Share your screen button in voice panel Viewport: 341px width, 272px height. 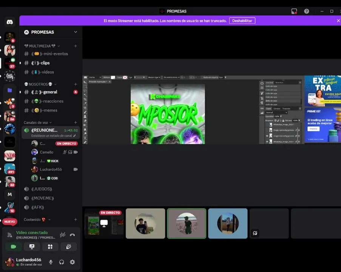[x=32, y=247]
